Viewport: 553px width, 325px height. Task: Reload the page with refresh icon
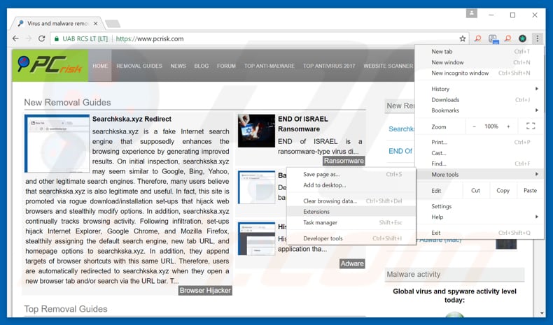[x=41, y=38]
